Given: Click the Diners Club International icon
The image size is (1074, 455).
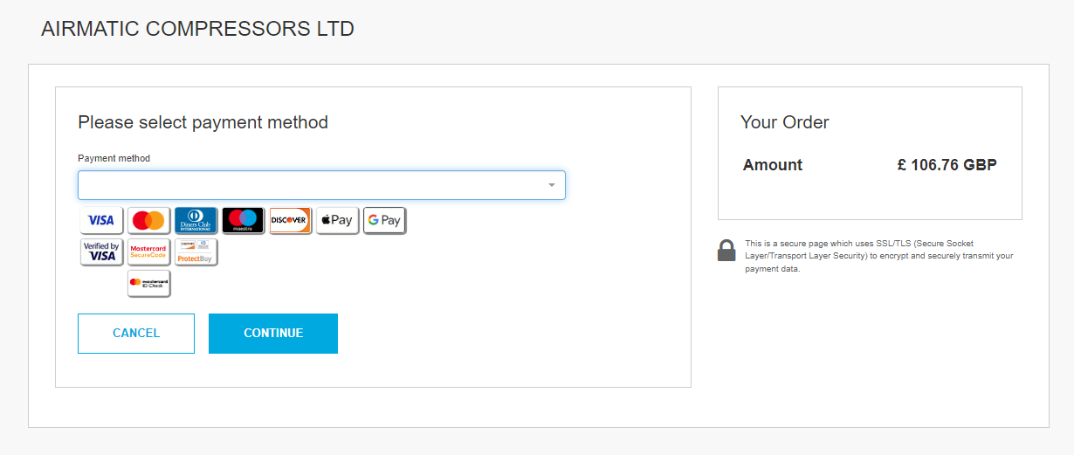Looking at the screenshot, I should coord(196,220).
